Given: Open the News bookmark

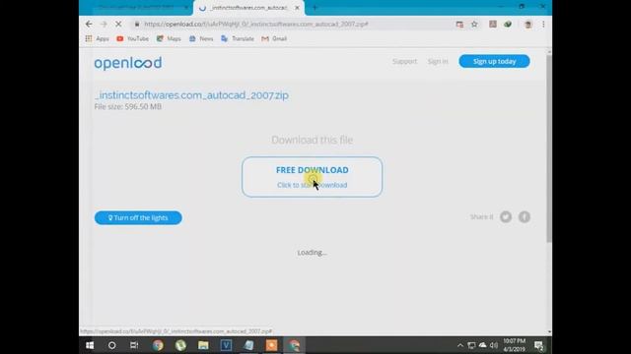Looking at the screenshot, I should [201, 38].
